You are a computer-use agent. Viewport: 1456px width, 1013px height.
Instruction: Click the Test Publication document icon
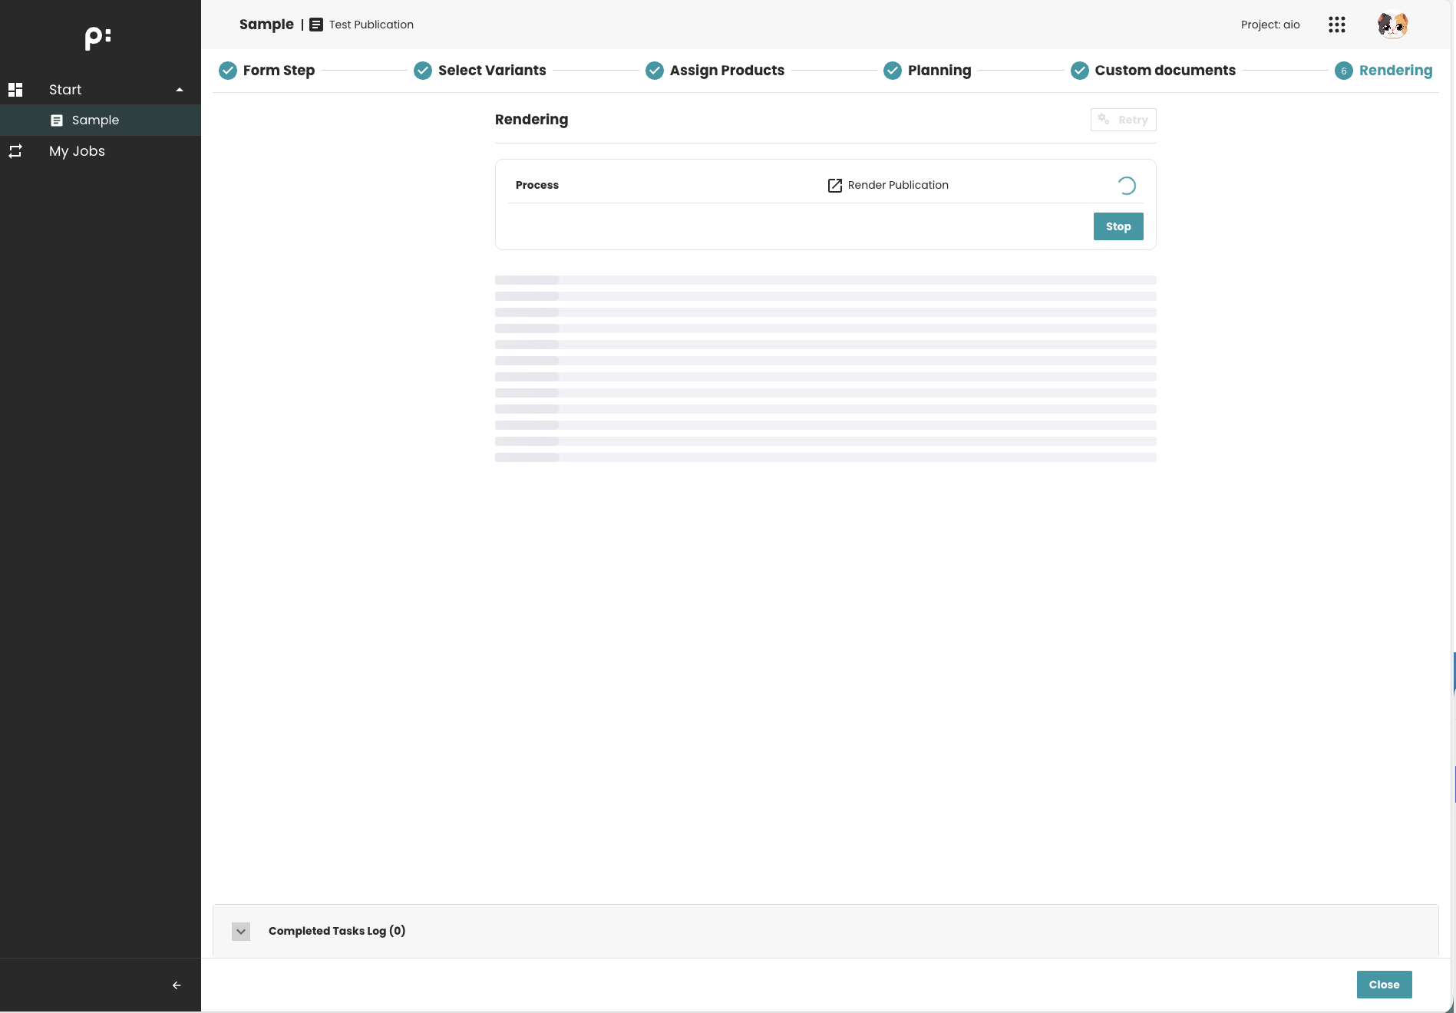point(316,25)
